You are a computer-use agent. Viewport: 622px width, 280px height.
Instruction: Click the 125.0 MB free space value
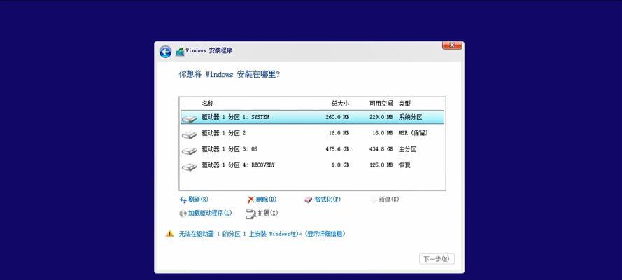pos(381,165)
